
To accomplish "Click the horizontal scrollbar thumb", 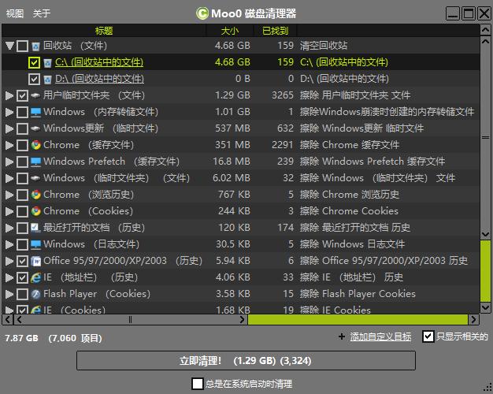I will (130, 320).
